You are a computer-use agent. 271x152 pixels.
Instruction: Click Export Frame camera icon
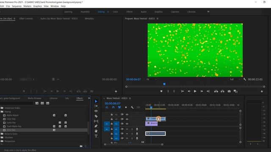229,91
